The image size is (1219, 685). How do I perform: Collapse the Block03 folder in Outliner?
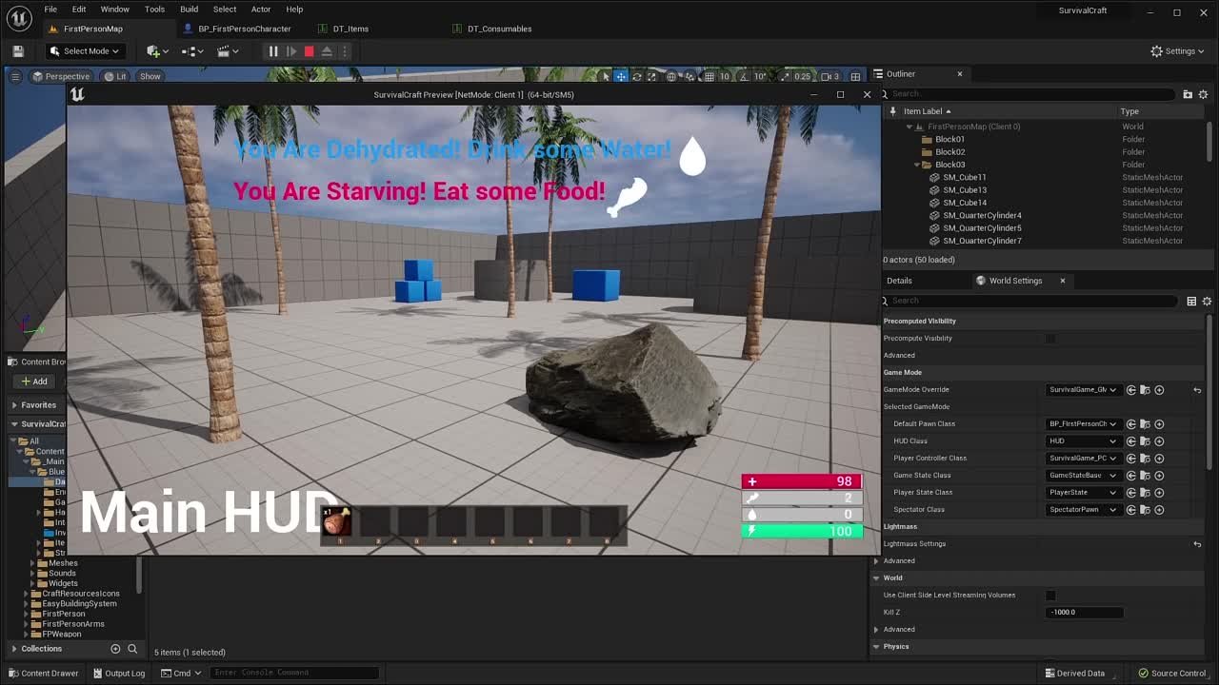[917, 164]
